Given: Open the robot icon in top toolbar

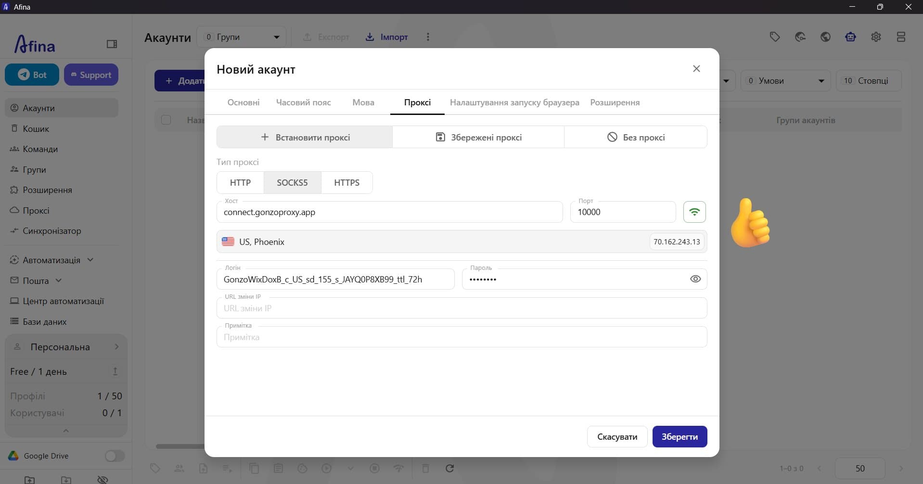Looking at the screenshot, I should [x=850, y=37].
